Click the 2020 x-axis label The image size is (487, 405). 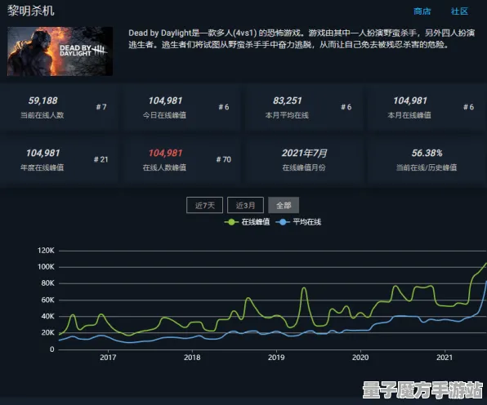tap(360, 358)
